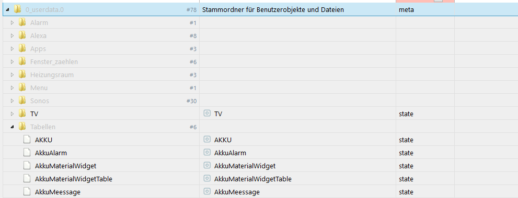Collapse the 0_userdata.0 root folder
The image size is (518, 198).
pyautogui.click(x=8, y=10)
